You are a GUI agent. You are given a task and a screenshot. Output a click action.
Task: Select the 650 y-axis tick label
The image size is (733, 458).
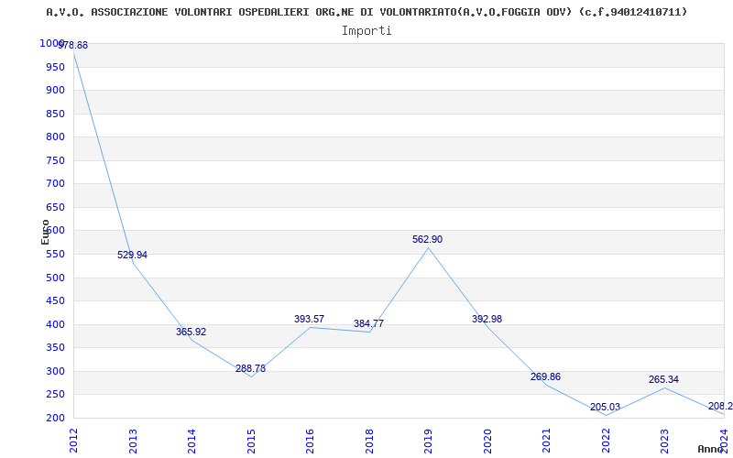[x=56, y=207]
